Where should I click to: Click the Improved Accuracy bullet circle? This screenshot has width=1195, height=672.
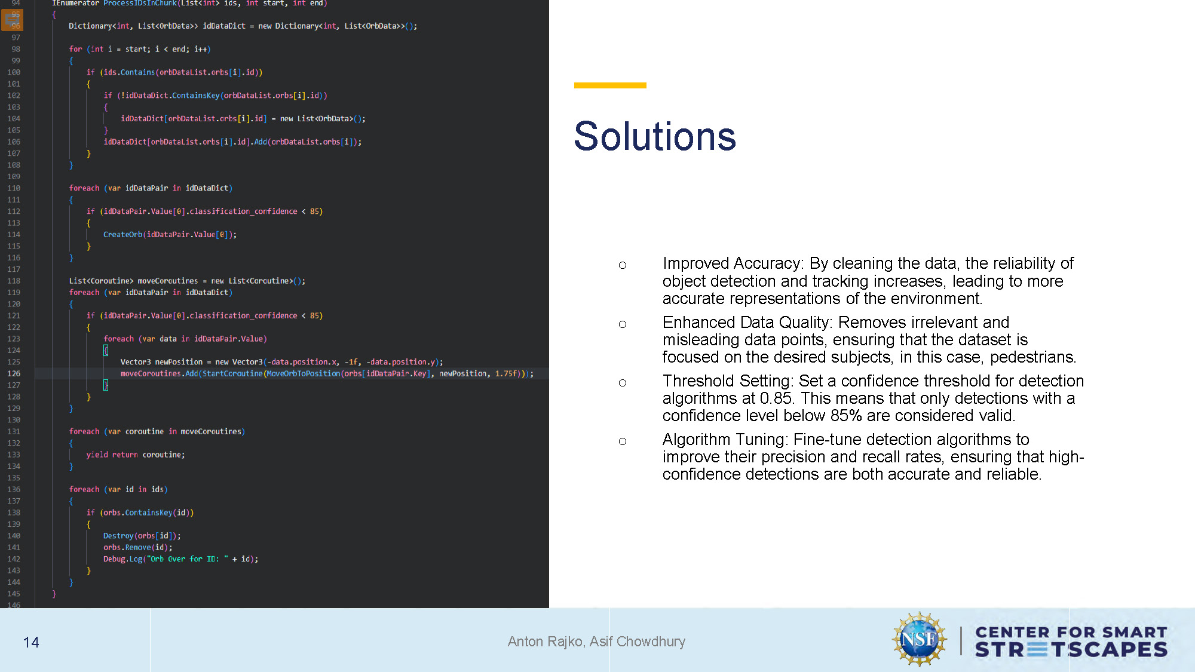click(x=623, y=265)
